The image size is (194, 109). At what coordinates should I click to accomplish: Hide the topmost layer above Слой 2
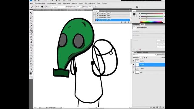(133, 61)
